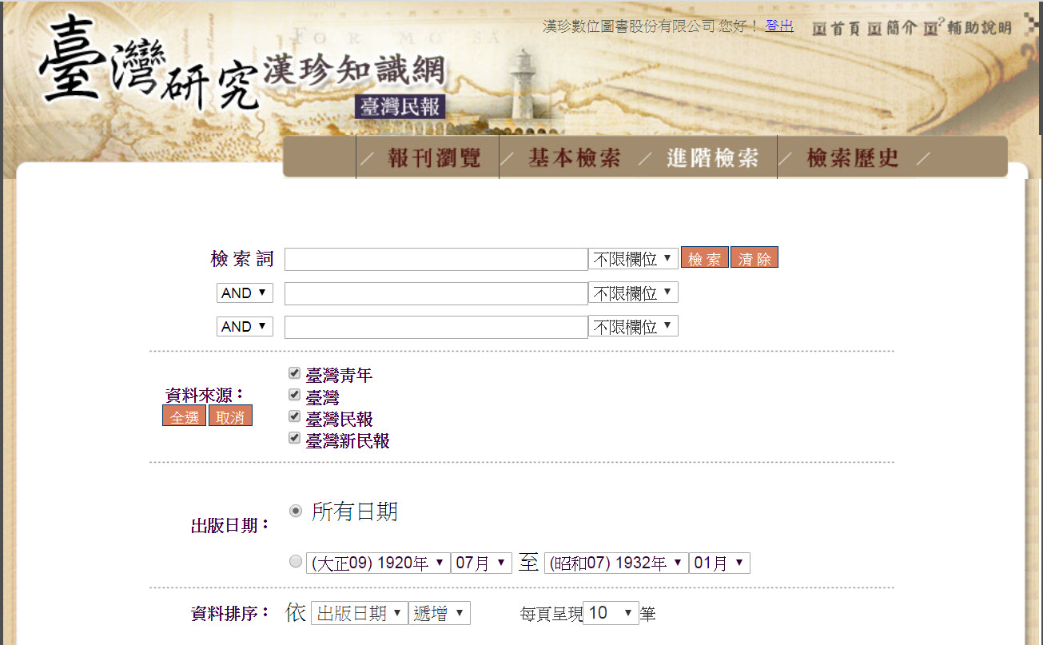Select the date range radio button
Screen dimensions: 1043x645
(x=296, y=561)
